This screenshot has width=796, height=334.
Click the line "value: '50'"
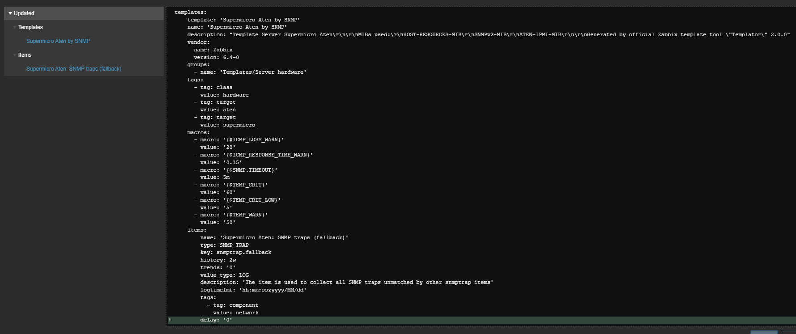click(218, 222)
